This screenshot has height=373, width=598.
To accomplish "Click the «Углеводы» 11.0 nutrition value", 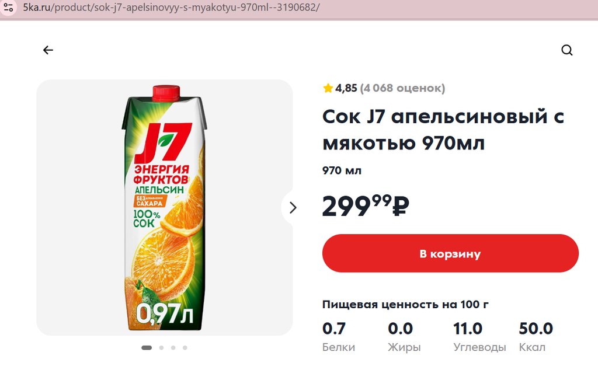I will [468, 329].
